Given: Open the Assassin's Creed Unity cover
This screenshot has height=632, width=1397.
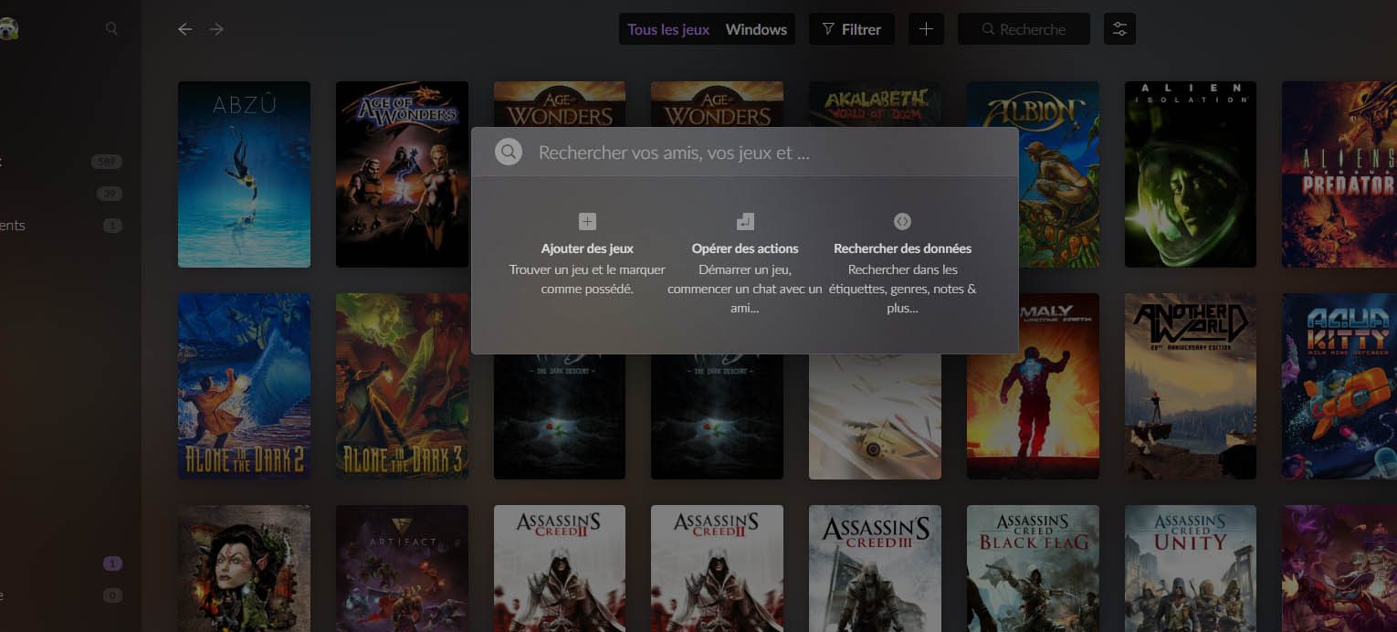Looking at the screenshot, I should [x=1191, y=568].
